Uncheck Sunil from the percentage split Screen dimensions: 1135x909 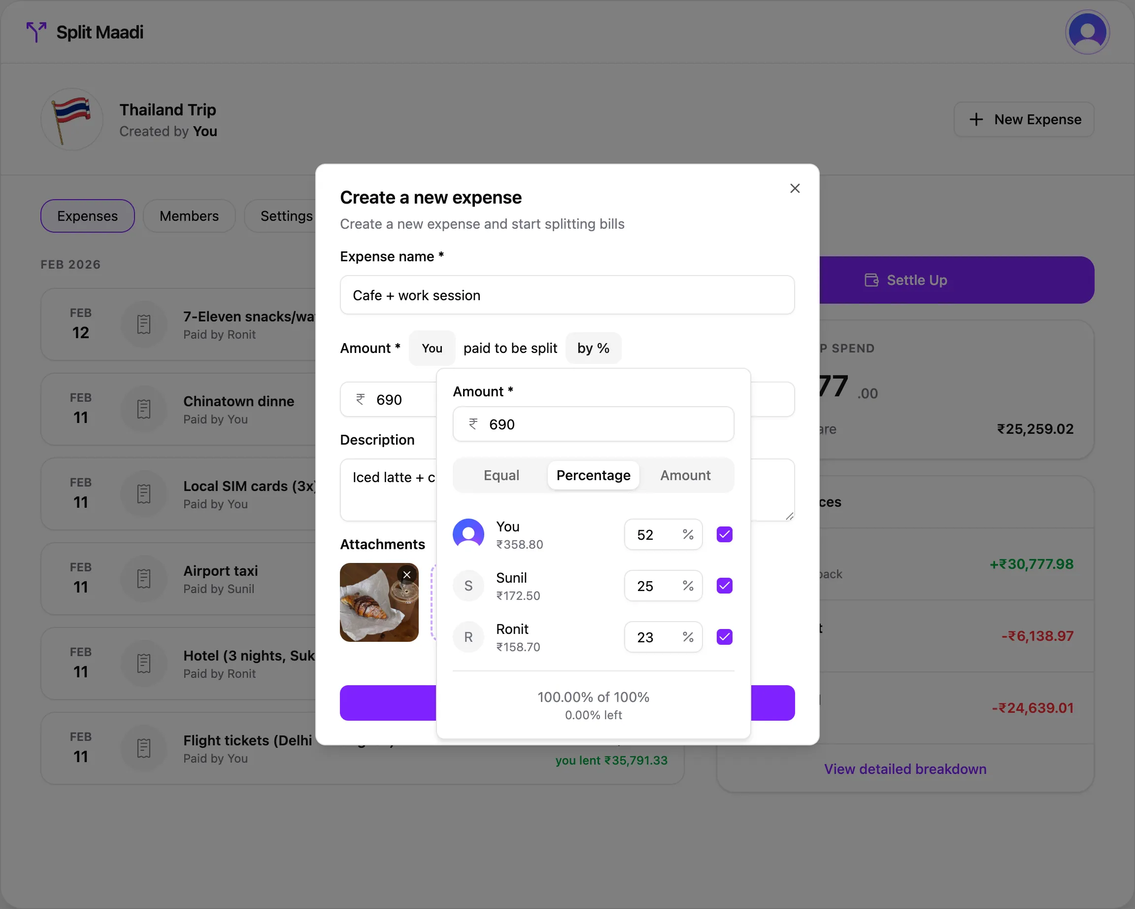tap(724, 585)
